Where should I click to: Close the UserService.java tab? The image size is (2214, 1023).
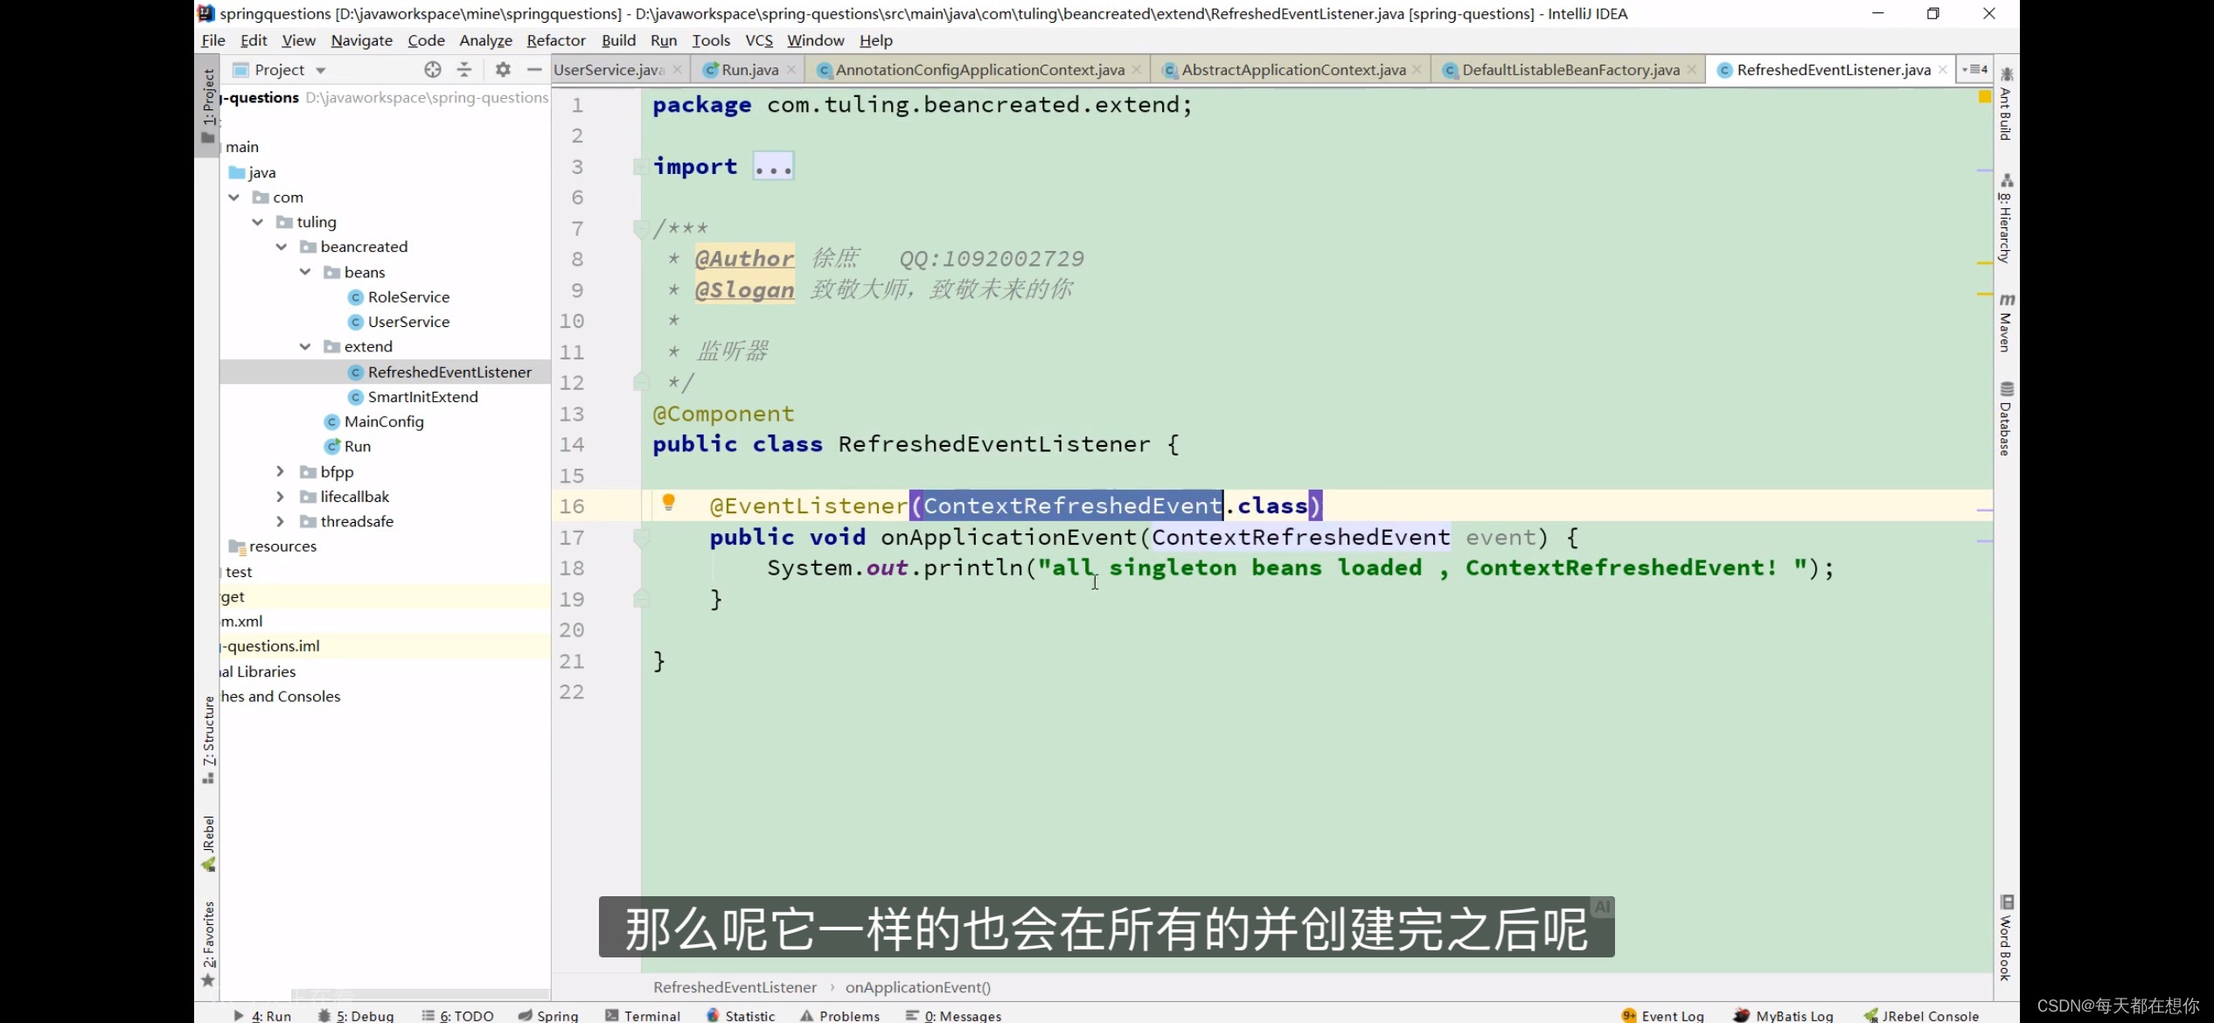tap(677, 70)
